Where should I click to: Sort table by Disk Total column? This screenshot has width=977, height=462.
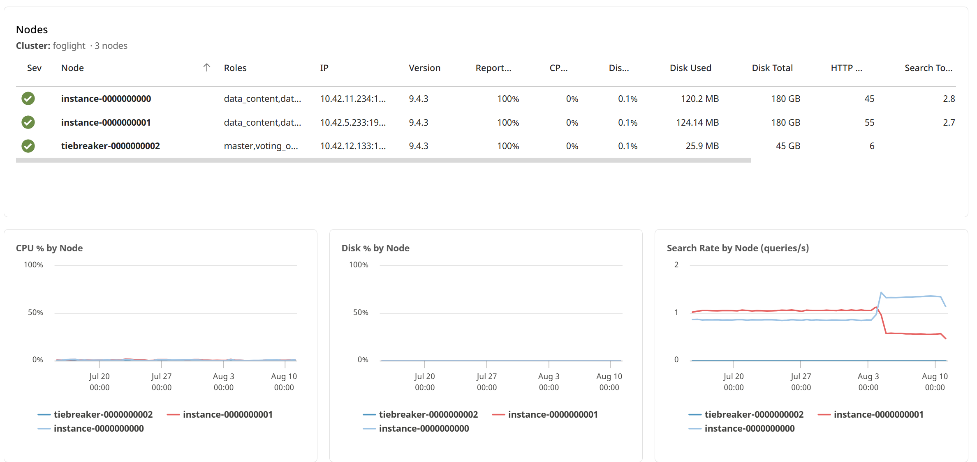[x=772, y=68]
